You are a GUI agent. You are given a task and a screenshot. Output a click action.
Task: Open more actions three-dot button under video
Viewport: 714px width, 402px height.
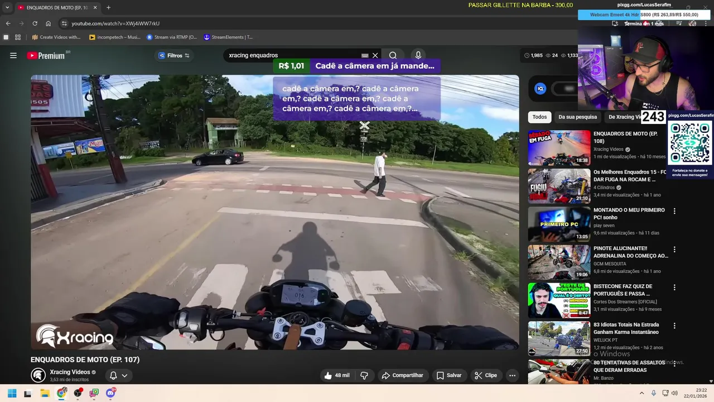[x=512, y=375]
